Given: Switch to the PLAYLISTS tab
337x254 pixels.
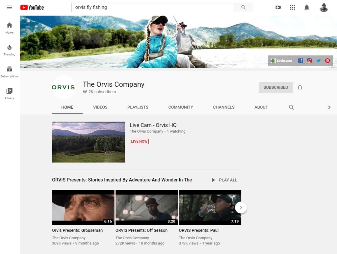Looking at the screenshot, I should click(138, 107).
